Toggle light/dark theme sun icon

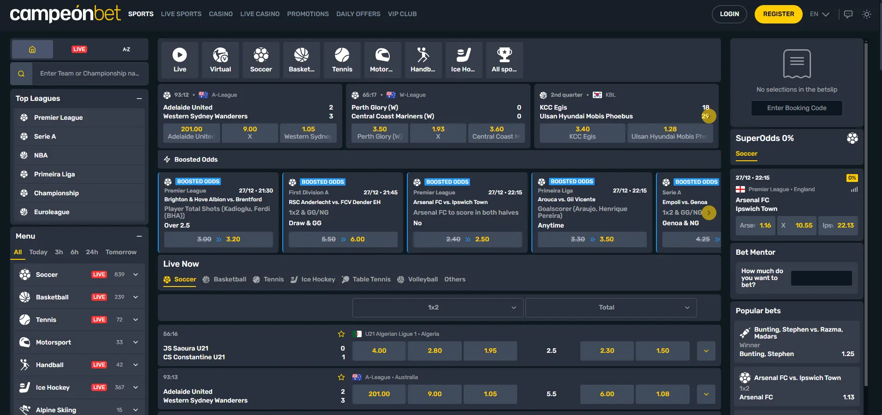point(867,14)
